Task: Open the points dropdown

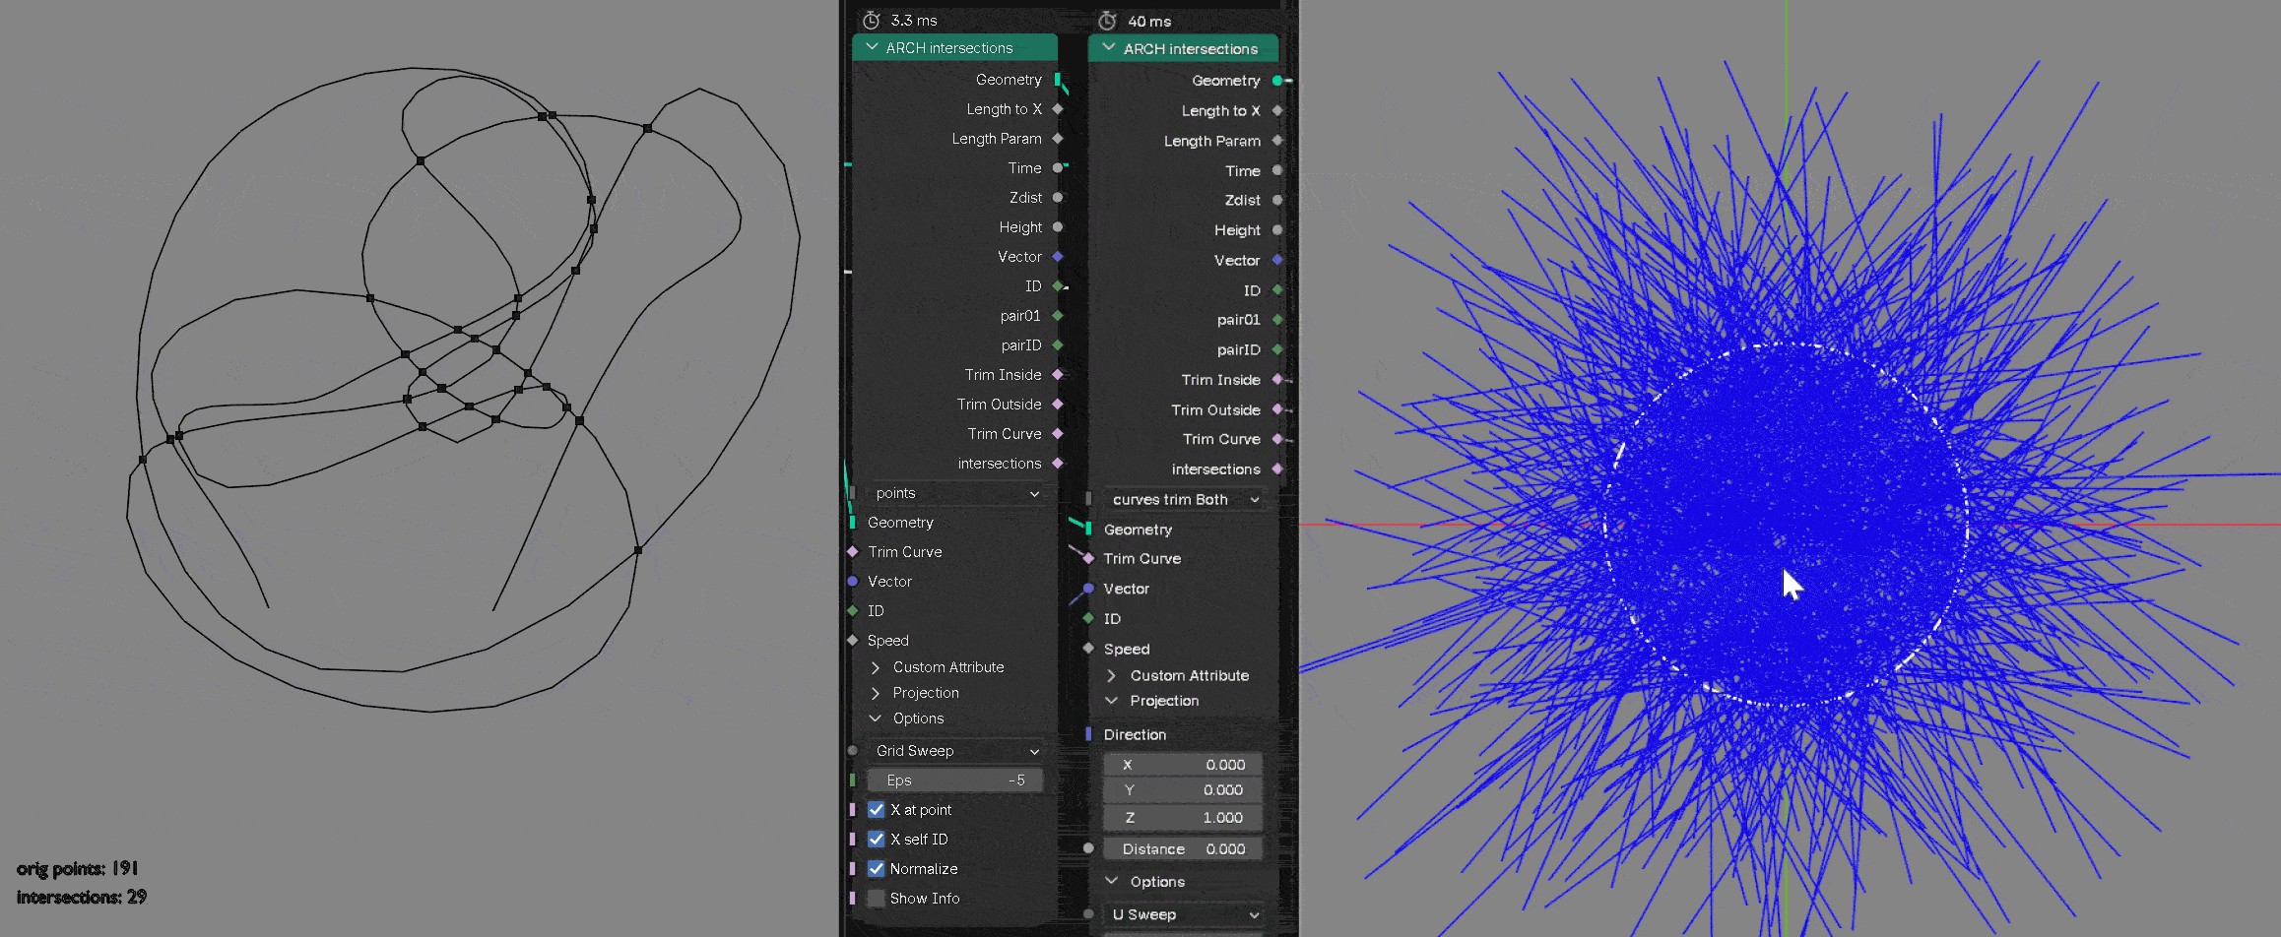Action: [953, 493]
